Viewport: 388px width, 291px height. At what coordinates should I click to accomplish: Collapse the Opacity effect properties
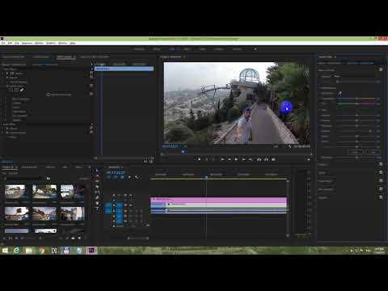3,78
